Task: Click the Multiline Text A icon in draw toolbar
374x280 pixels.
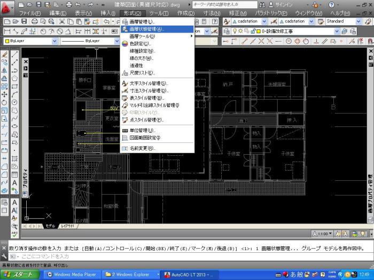Action: 14,182
